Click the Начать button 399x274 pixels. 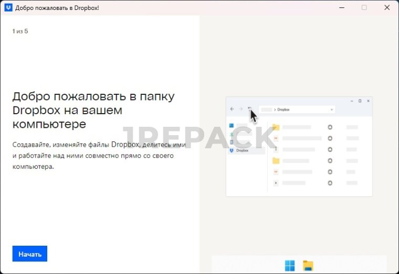30,254
